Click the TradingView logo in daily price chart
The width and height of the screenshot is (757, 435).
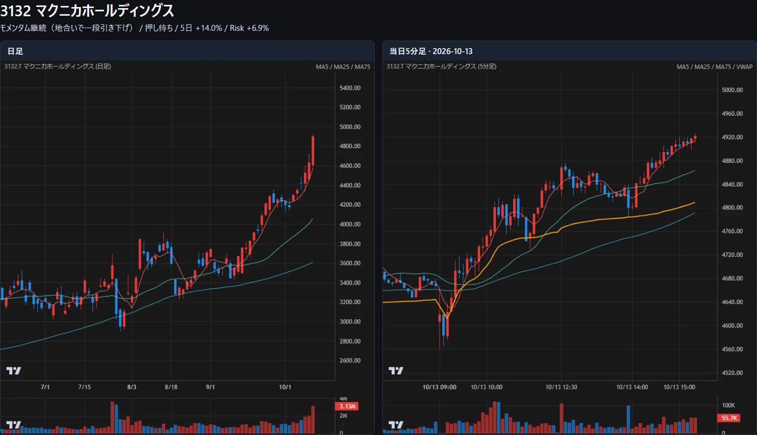point(14,371)
